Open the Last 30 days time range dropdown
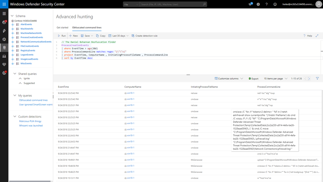The image size is (323, 182). [118, 36]
